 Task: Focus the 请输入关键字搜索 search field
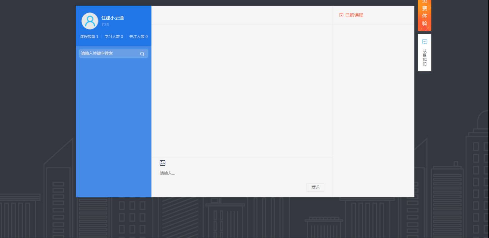(x=108, y=54)
